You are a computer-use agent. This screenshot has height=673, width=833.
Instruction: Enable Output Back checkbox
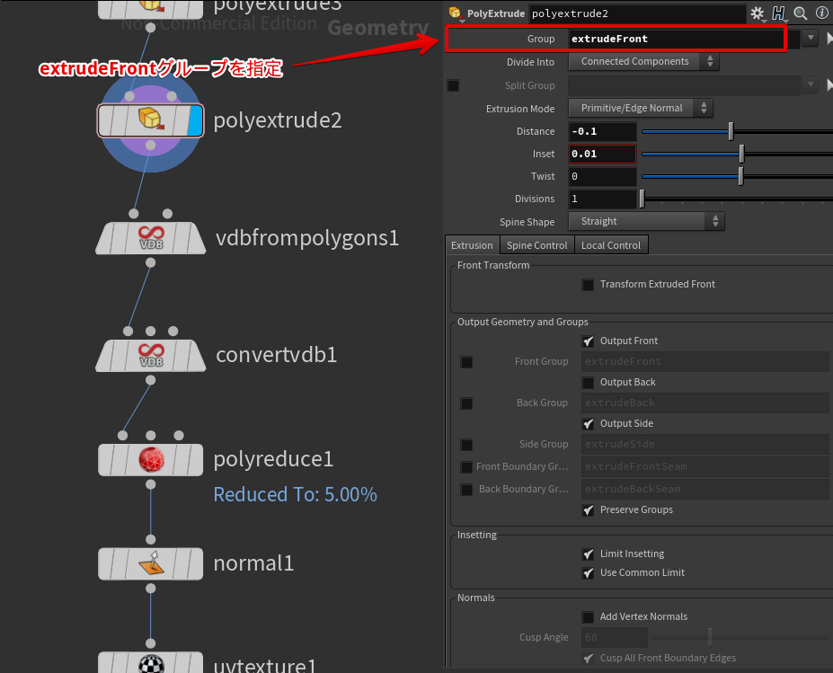588,383
